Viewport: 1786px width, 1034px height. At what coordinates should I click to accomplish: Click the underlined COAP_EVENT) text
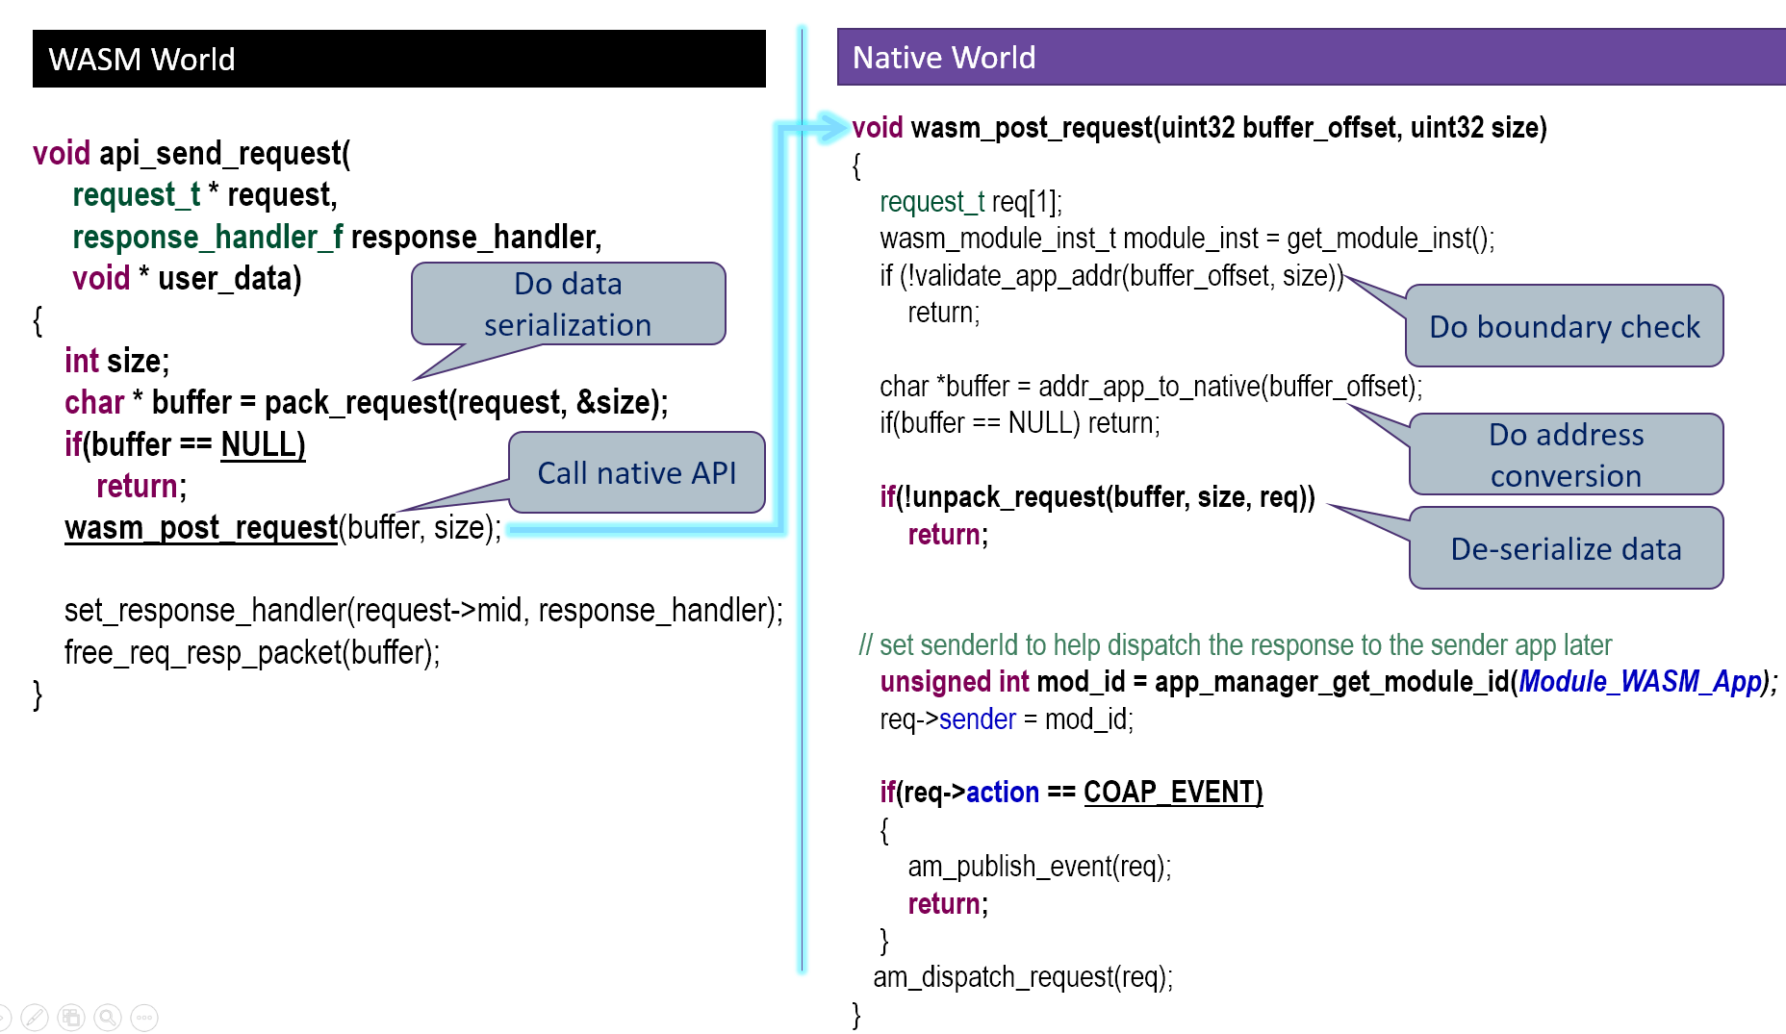point(1172,792)
